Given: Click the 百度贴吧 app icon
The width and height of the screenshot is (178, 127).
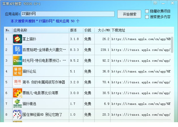Looking at the screenshot, I should tap(18, 50).
